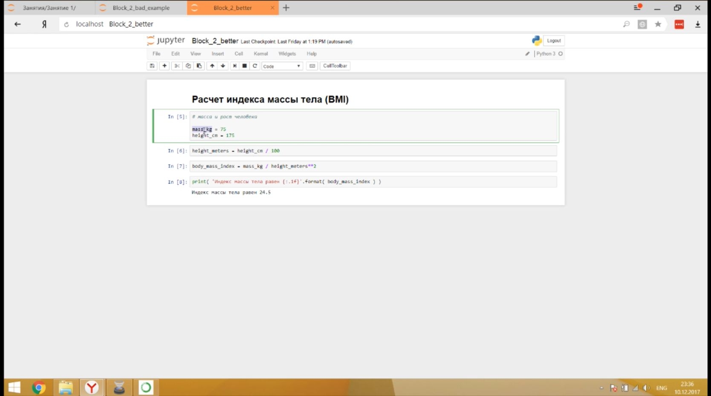The width and height of the screenshot is (711, 396).
Task: Open the Cell menu
Action: (x=239, y=54)
